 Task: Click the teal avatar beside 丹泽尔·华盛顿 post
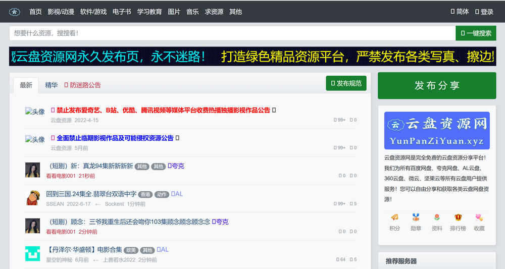[x=33, y=253]
